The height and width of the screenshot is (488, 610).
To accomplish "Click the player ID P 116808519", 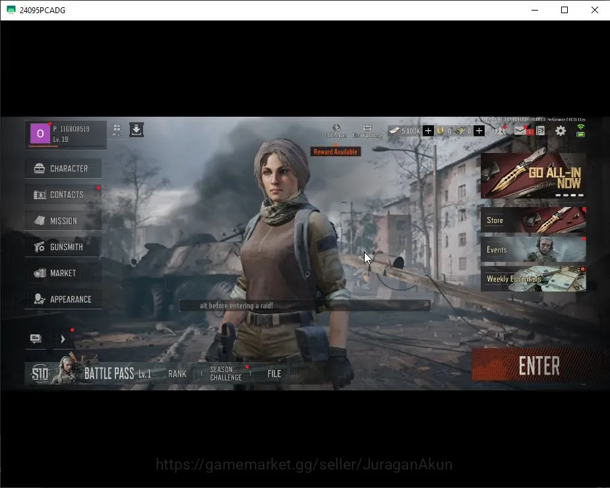I will (71, 129).
